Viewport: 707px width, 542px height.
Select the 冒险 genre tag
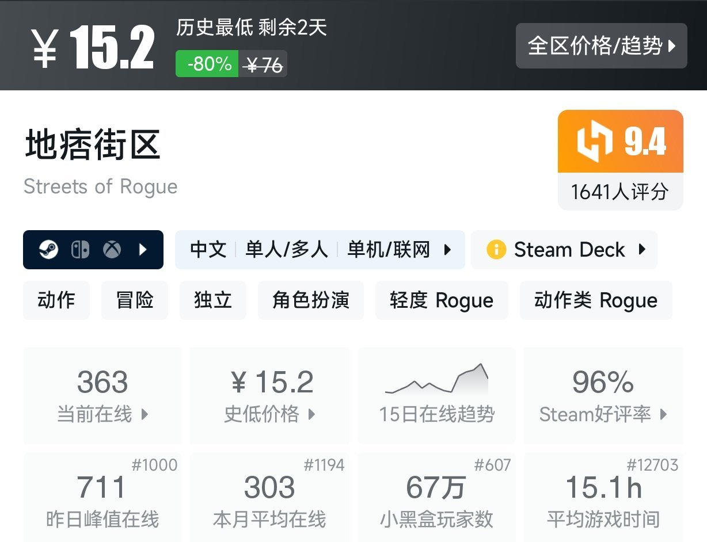point(135,300)
